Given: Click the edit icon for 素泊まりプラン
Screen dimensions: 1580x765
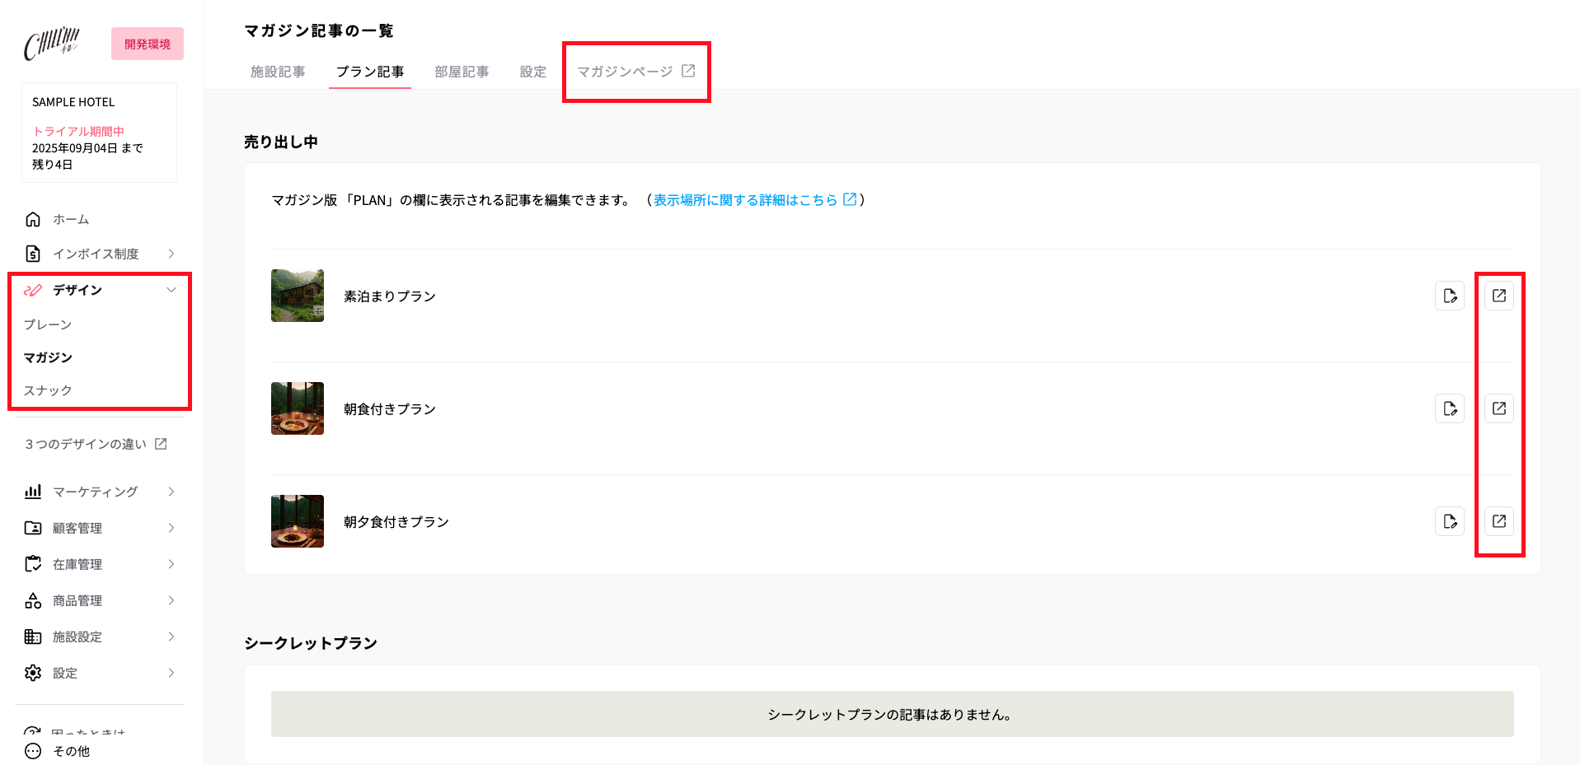Looking at the screenshot, I should tap(1449, 296).
